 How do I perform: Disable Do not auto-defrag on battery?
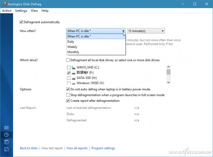pos(68,89)
